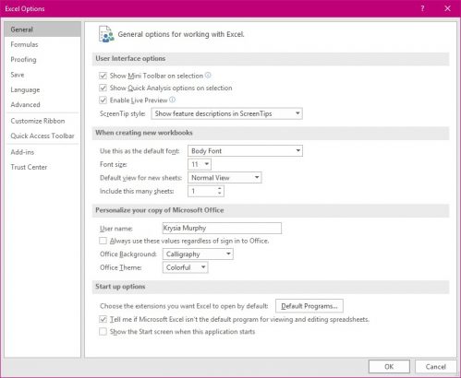Increase sheet count with the up spinner arrow
The height and width of the screenshot is (378, 461).
(x=220, y=188)
